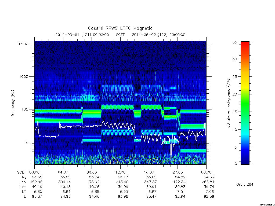Viewport: 275px width, 206px height.
Task: Click the colorbar at the red top end
Action: [245, 43]
